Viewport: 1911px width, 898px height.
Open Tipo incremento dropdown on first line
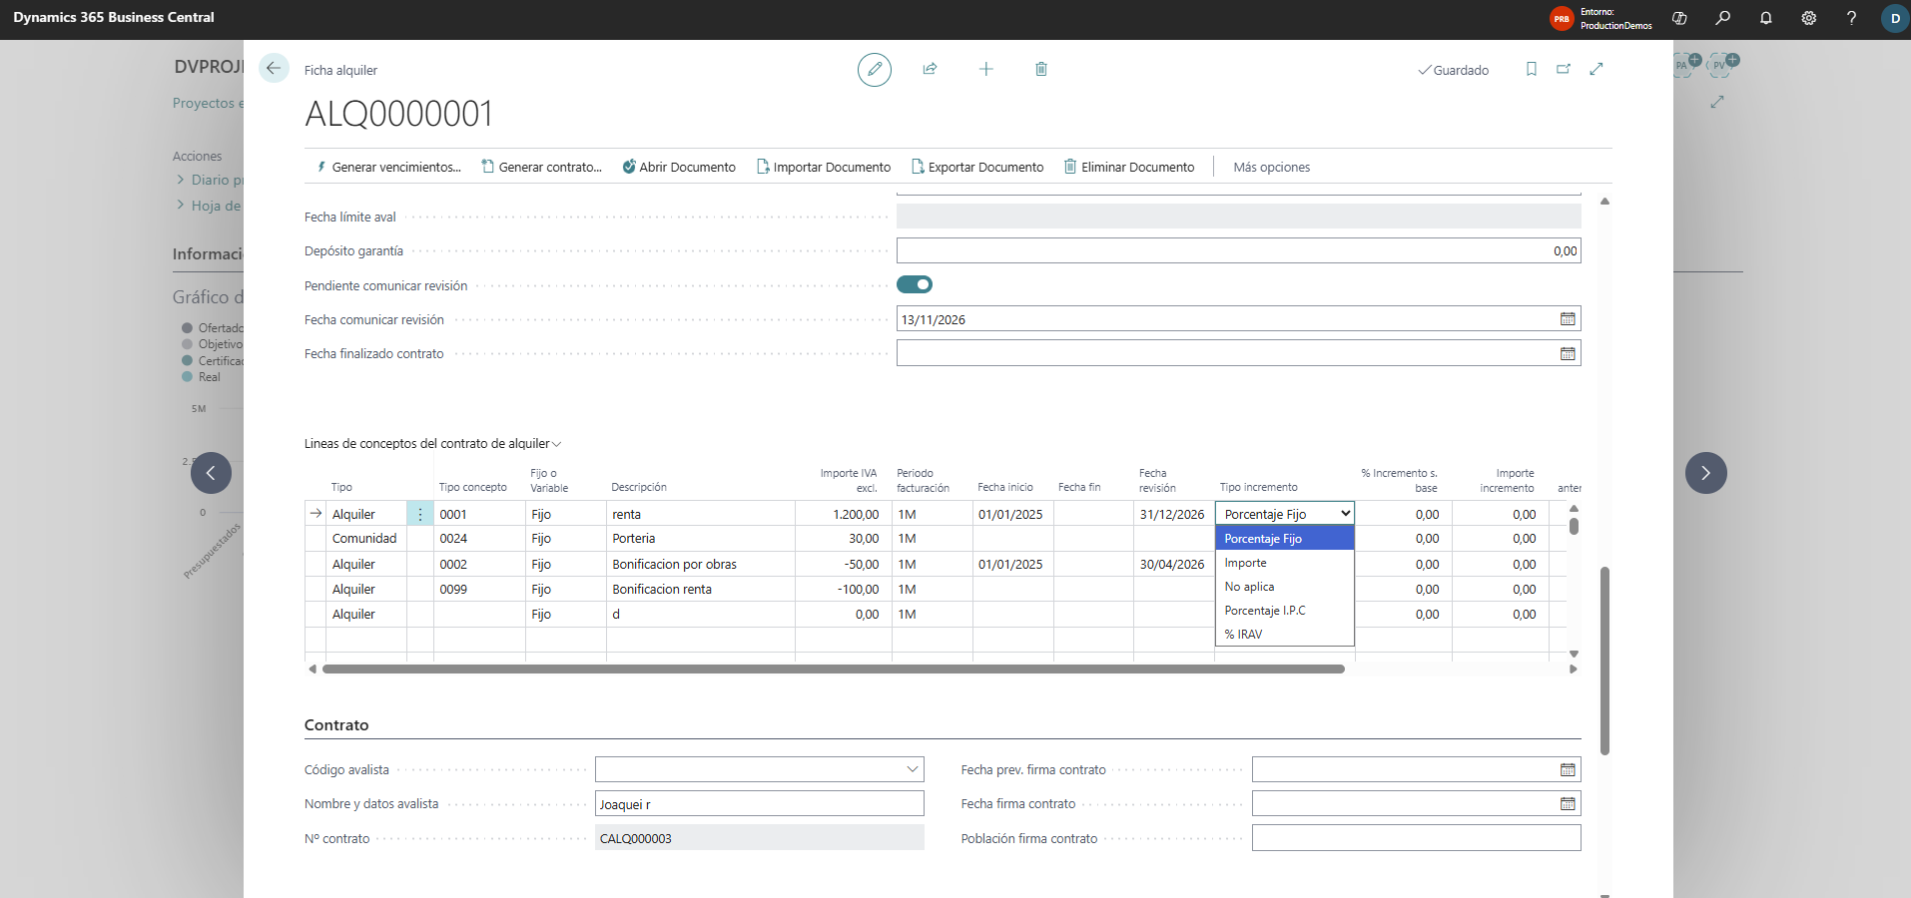[x=1284, y=514]
